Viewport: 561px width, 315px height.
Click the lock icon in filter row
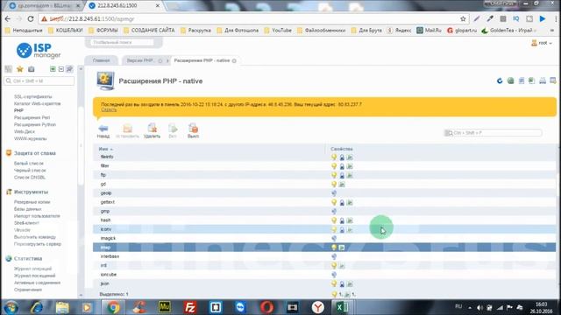342,166
